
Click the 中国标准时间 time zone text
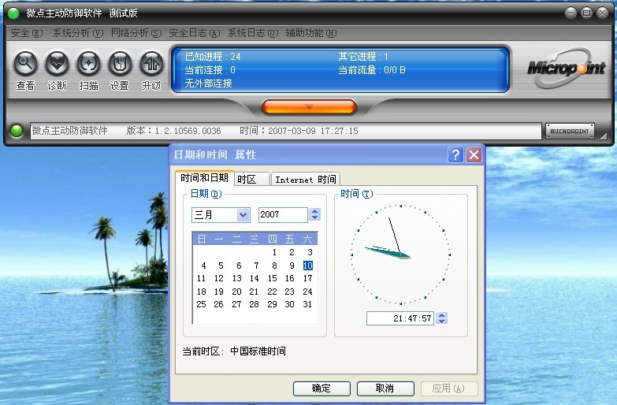(x=258, y=351)
